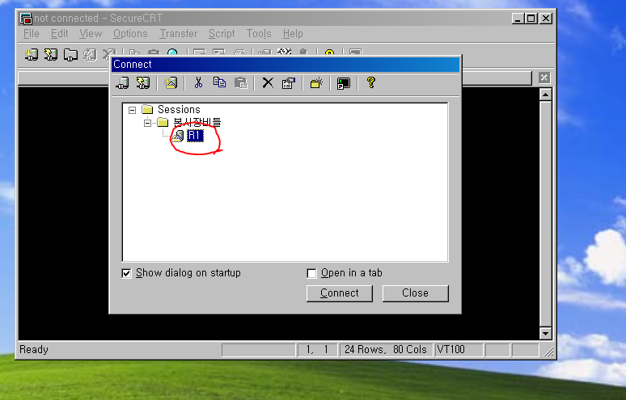Click terminal scrollbar down arrow
Viewport: 626px width, 400px height.
545,333
